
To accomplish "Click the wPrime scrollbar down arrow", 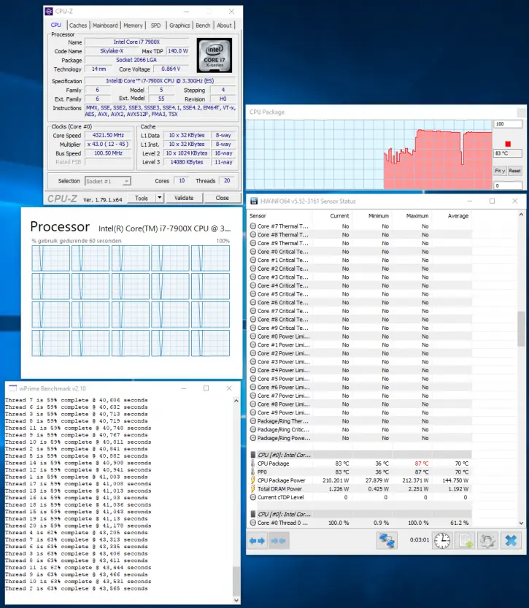I will coord(236,600).
